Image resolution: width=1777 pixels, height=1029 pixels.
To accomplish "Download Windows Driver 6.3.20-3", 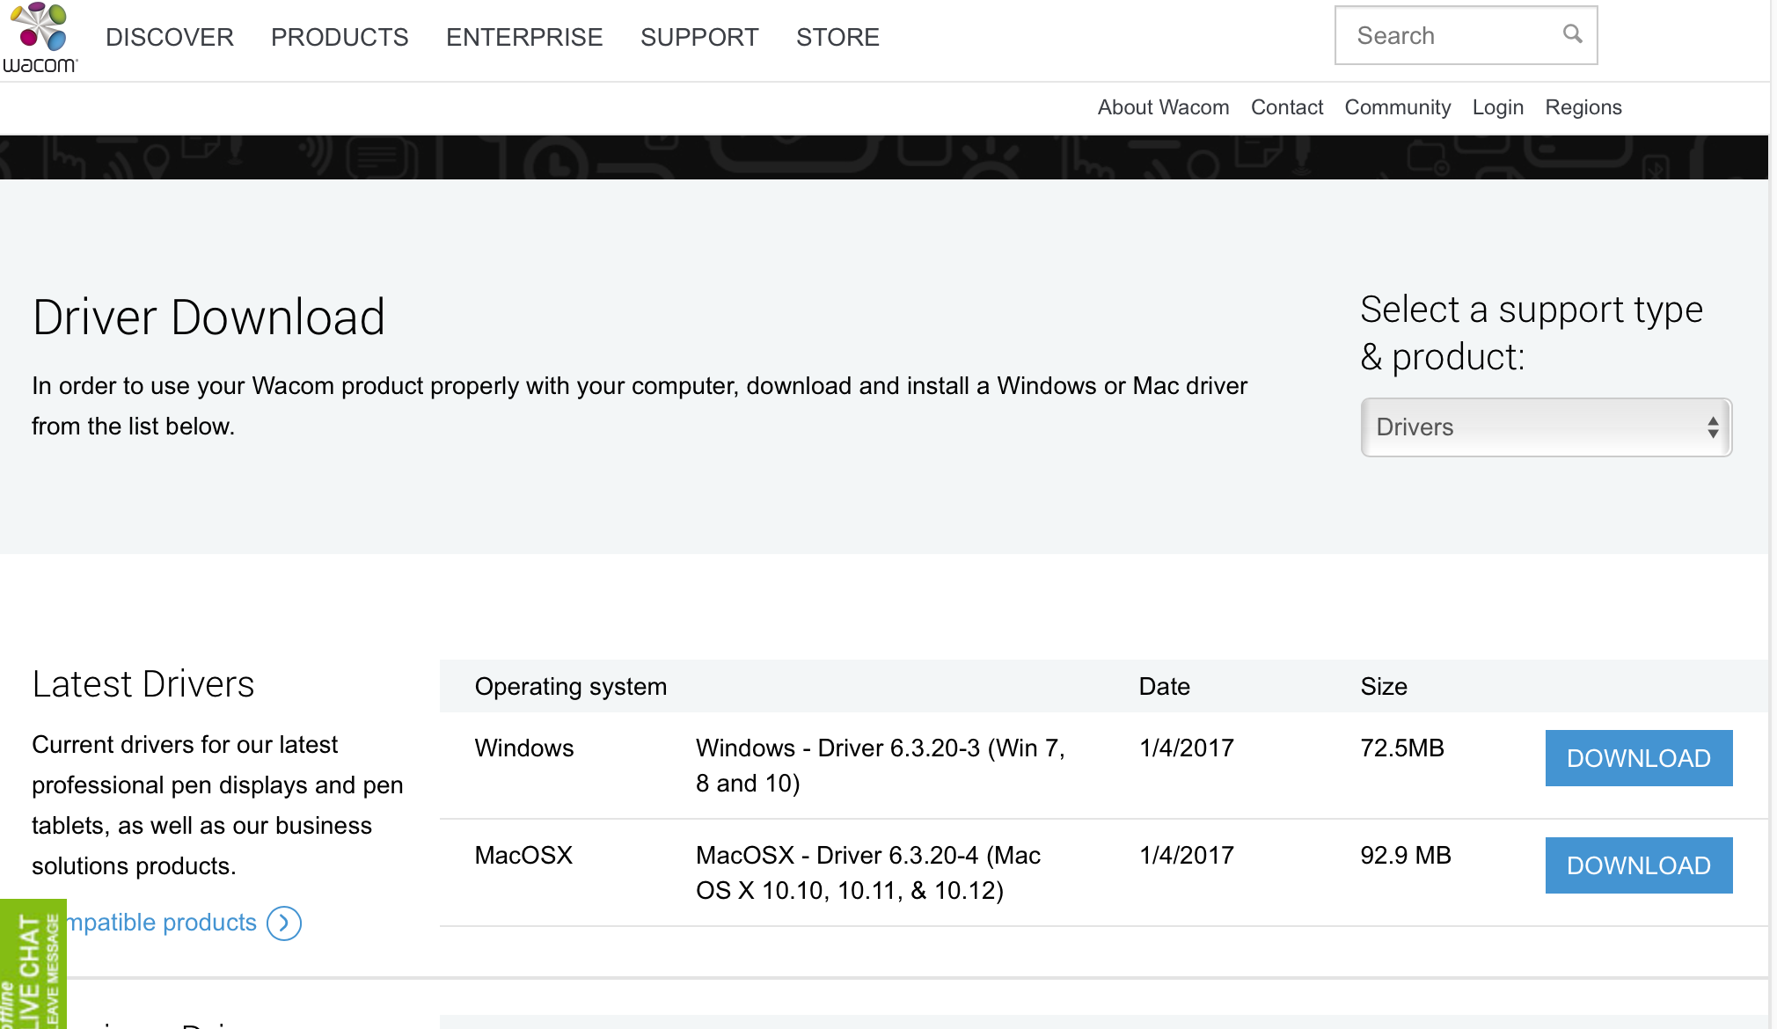I will click(x=1639, y=757).
